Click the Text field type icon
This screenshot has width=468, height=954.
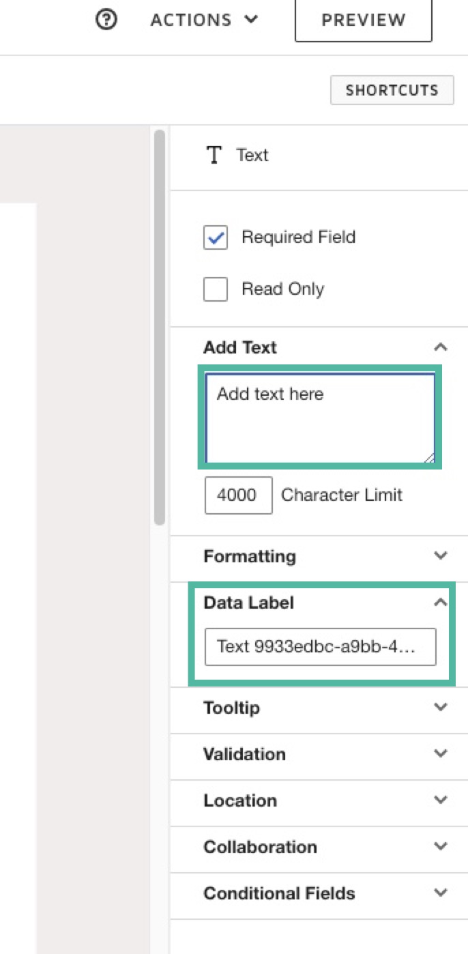(x=214, y=156)
